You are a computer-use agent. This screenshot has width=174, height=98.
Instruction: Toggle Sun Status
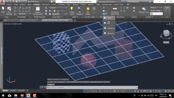88,11
